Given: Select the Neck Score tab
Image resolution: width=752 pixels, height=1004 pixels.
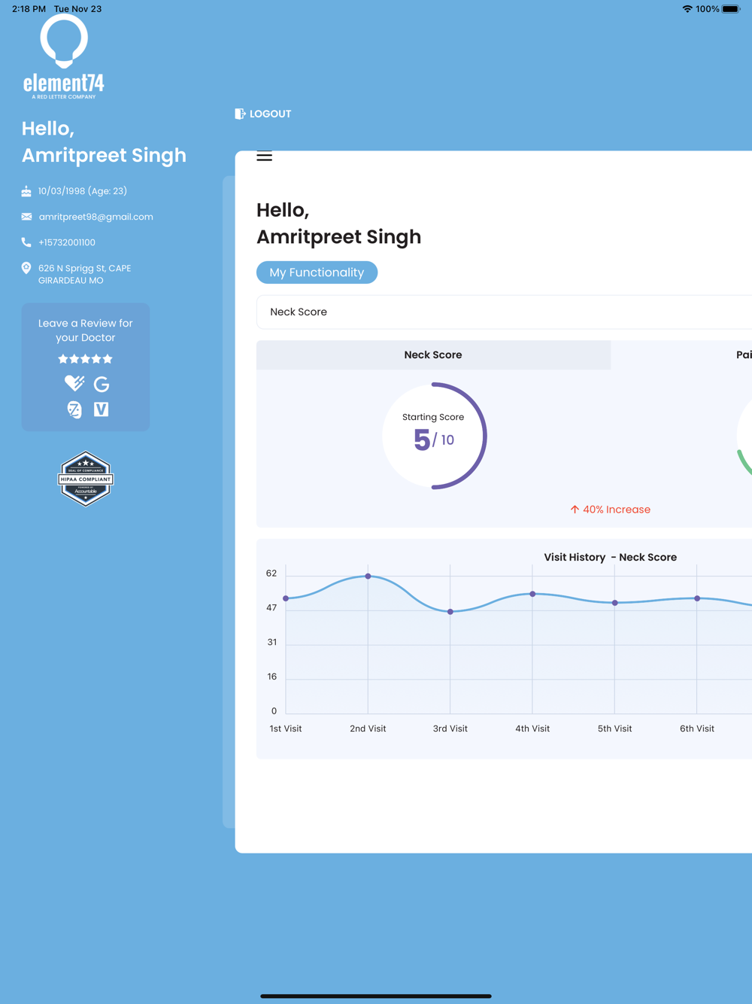Looking at the screenshot, I should point(433,354).
